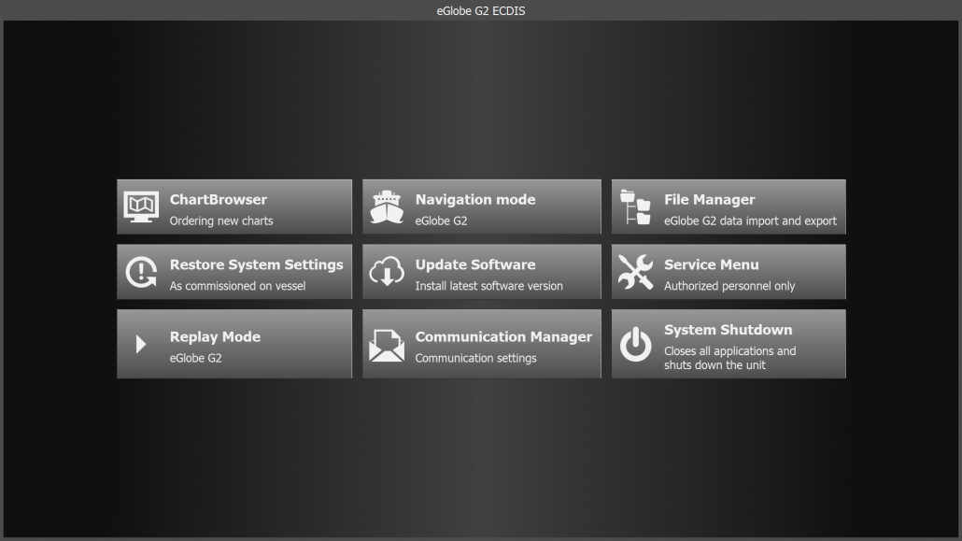Click the Restore System Settings warning icon
Viewport: 962px width, 541px height.
tap(141, 272)
